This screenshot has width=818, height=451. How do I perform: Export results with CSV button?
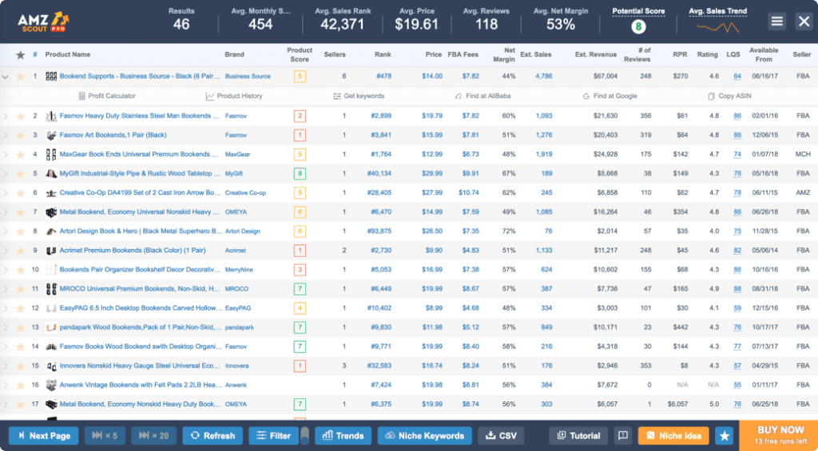(x=501, y=436)
